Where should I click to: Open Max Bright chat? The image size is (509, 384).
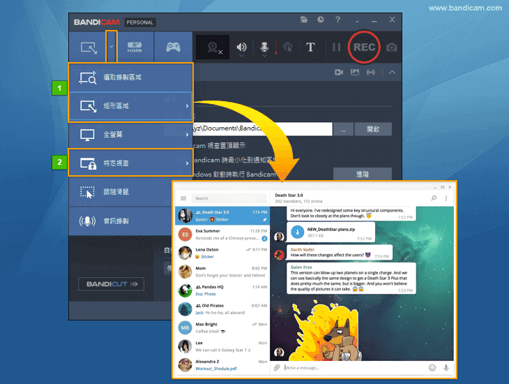point(222,327)
